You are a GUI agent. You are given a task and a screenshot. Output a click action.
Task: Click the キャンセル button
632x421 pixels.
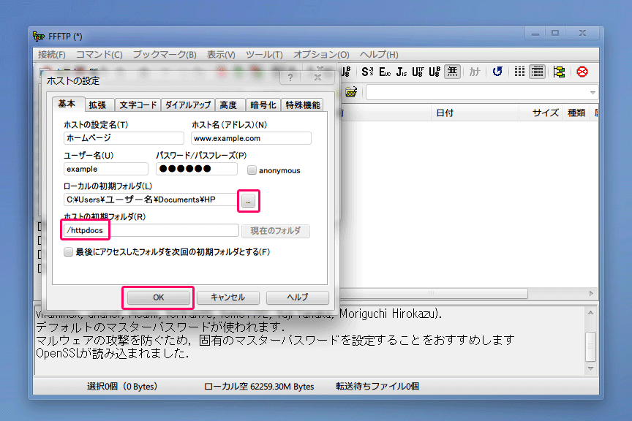point(227,297)
